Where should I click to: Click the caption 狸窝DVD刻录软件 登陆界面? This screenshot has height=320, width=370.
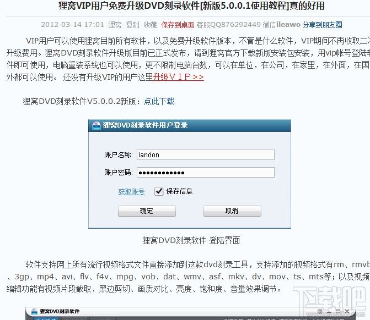[x=191, y=240]
